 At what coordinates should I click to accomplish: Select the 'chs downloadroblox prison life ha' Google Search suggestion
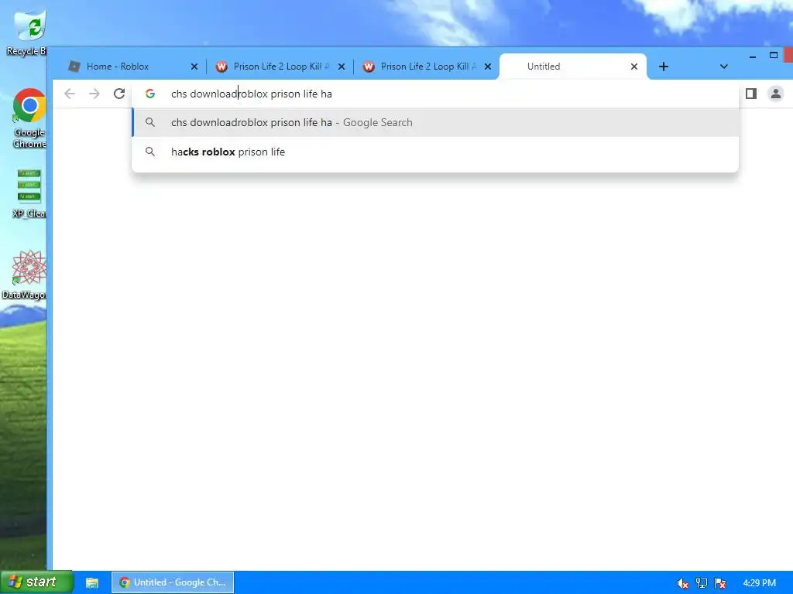click(x=435, y=123)
